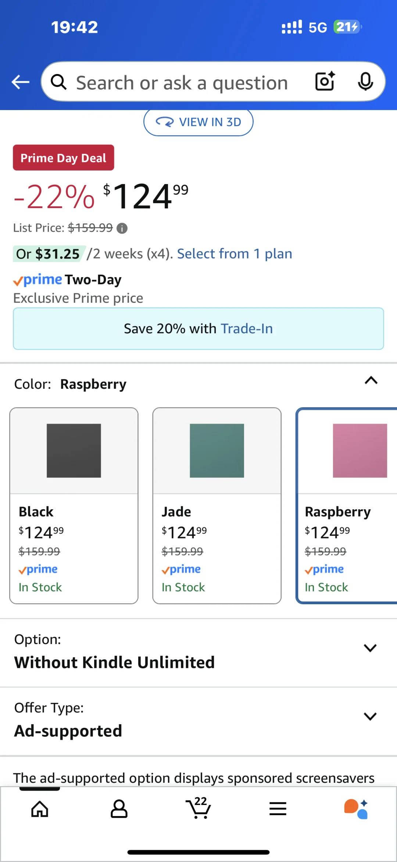The image size is (397, 862).
Task: Tap VIEW IN 3D button
Action: (198, 122)
